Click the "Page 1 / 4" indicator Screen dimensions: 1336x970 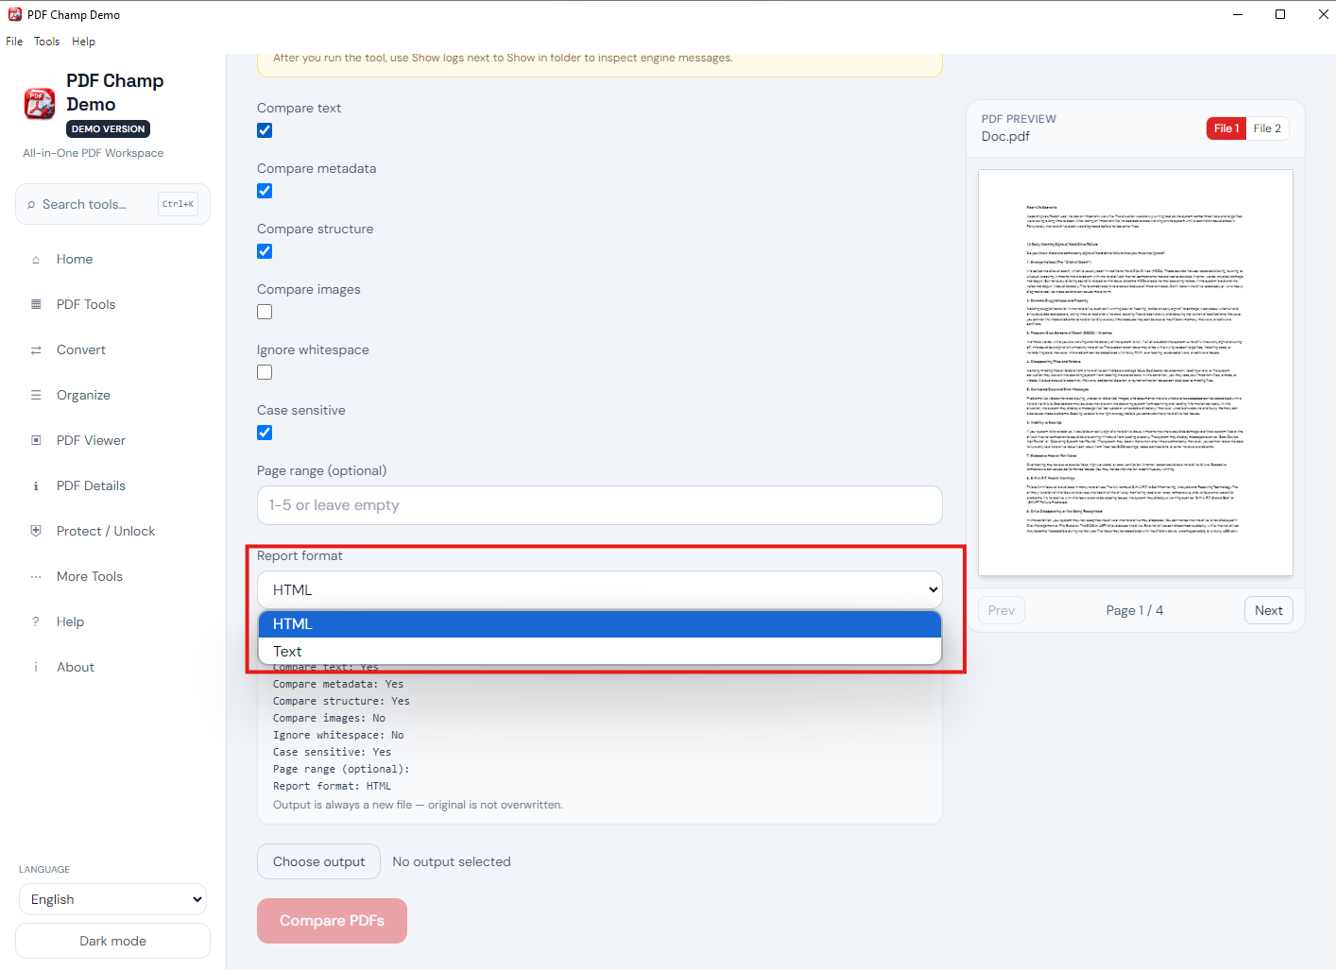click(x=1135, y=610)
